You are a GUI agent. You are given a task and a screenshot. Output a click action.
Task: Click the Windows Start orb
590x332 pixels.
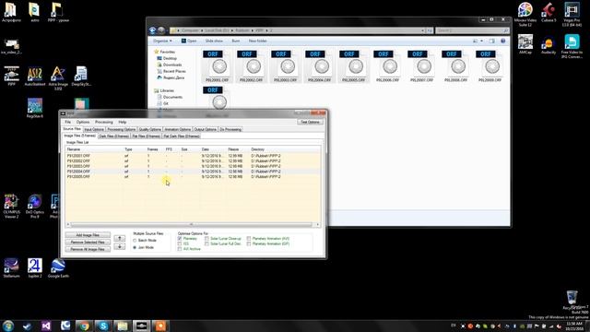point(8,326)
